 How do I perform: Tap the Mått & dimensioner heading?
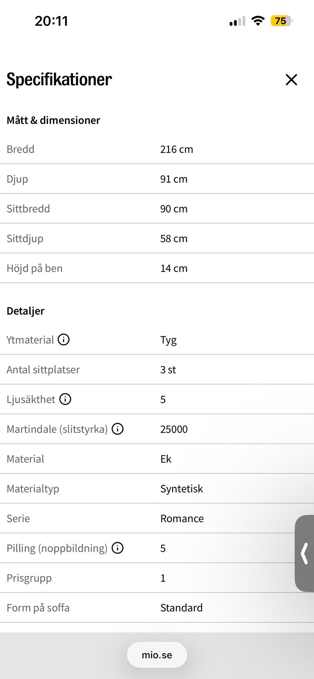[x=53, y=120]
